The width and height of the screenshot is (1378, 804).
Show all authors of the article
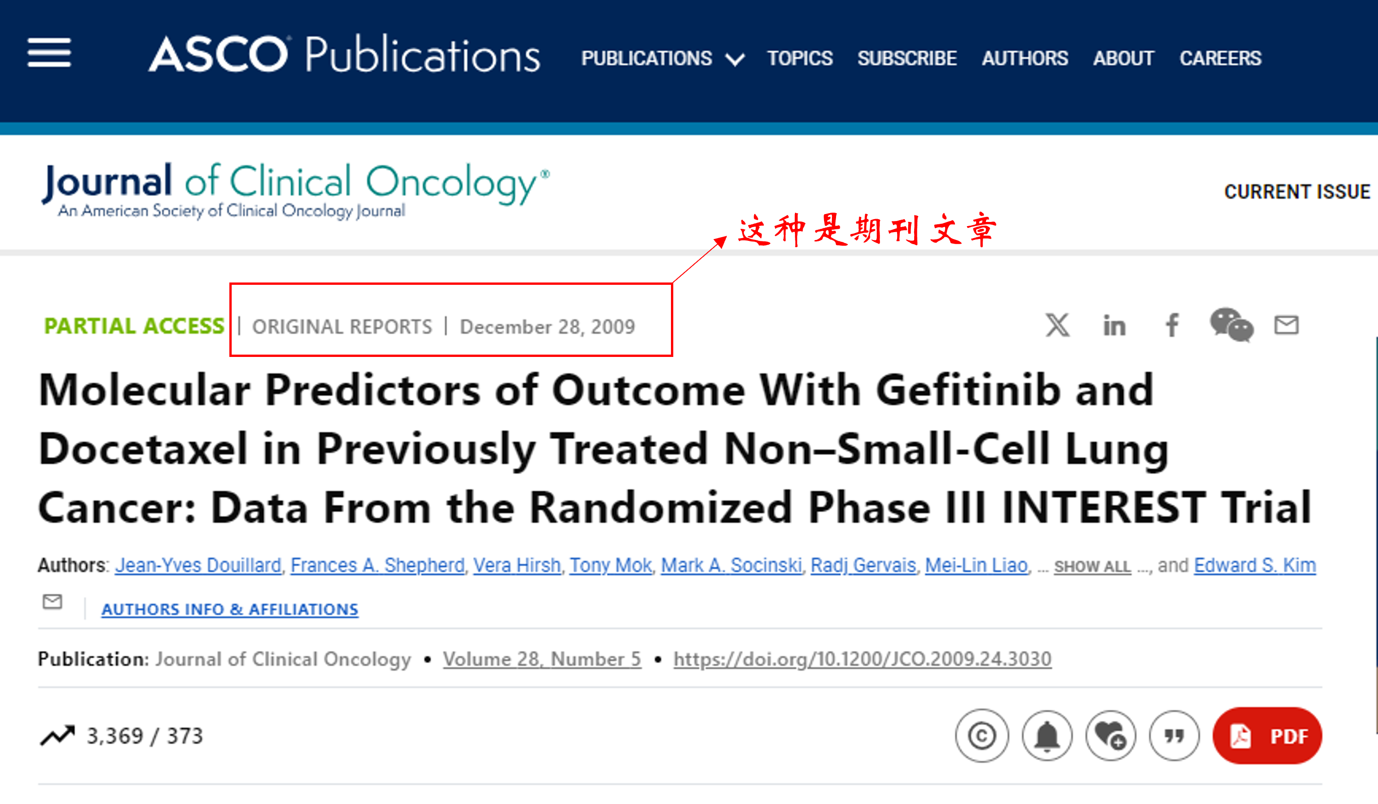point(1092,567)
